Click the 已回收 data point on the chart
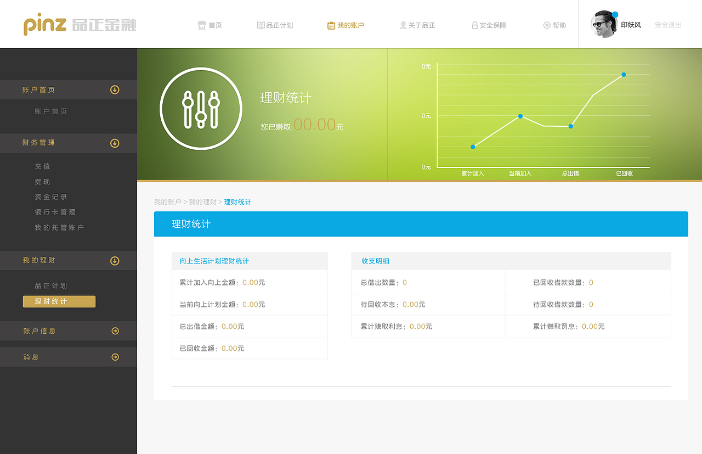This screenshot has width=702, height=454. pyautogui.click(x=624, y=74)
